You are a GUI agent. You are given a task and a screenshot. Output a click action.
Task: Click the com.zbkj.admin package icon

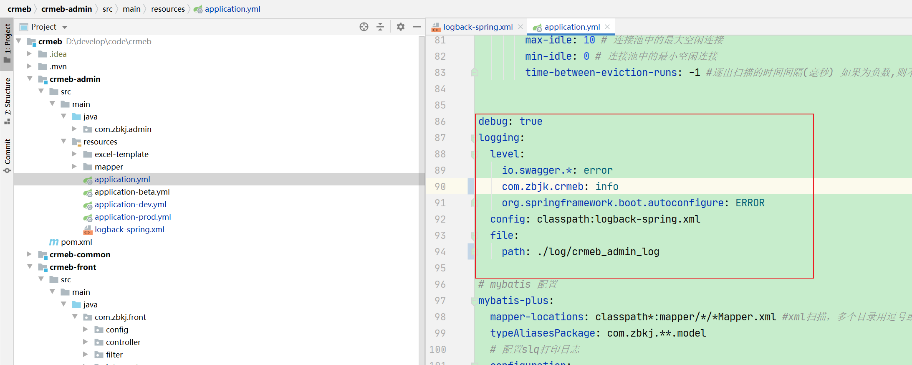[88, 129]
